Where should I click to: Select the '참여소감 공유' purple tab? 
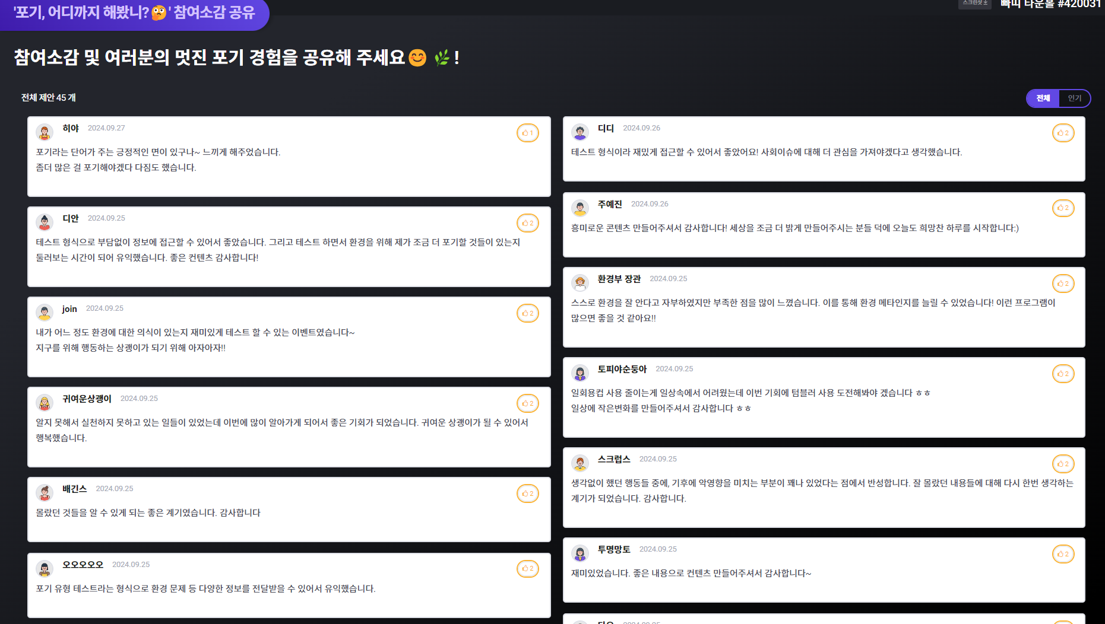(134, 13)
